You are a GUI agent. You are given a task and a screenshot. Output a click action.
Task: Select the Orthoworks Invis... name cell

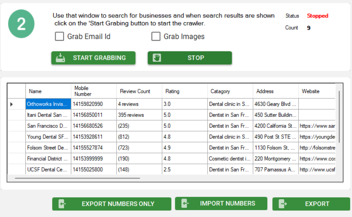point(48,104)
